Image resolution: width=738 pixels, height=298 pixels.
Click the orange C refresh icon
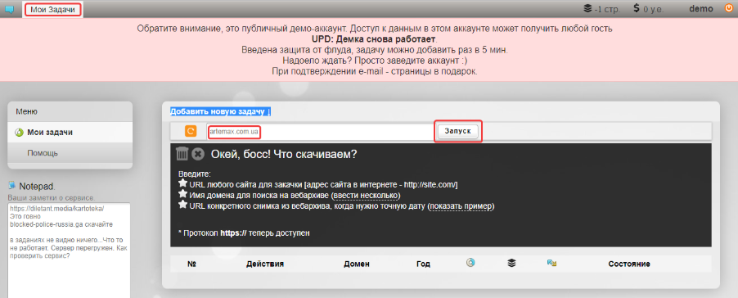[191, 131]
